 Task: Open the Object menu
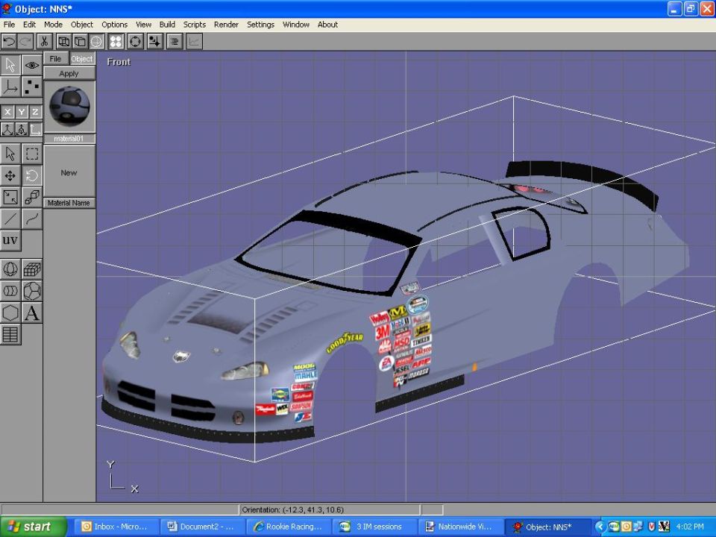coord(82,25)
